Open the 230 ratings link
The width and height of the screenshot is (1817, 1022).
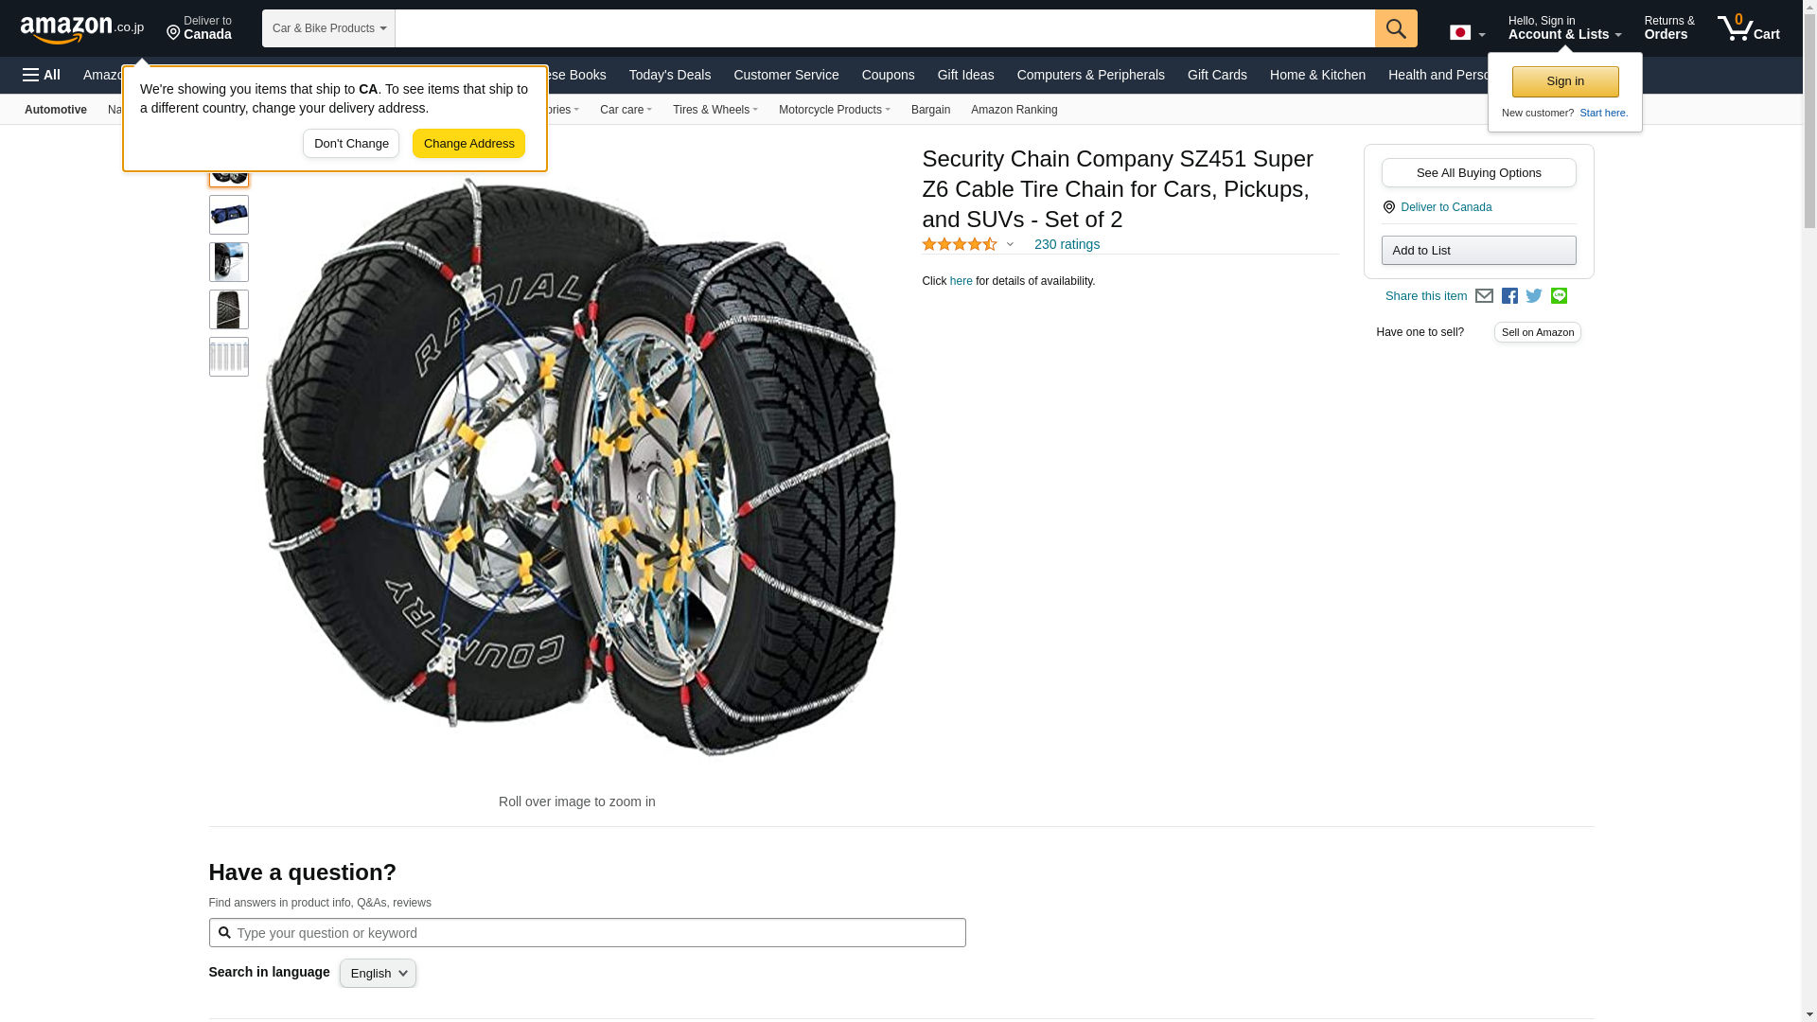click(x=1067, y=244)
